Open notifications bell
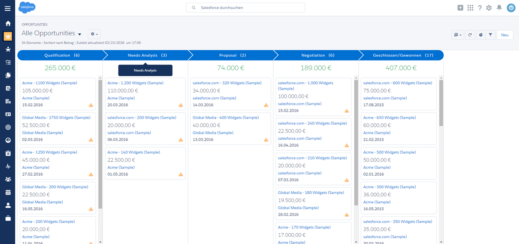The width and height of the screenshot is (519, 244). point(499,8)
